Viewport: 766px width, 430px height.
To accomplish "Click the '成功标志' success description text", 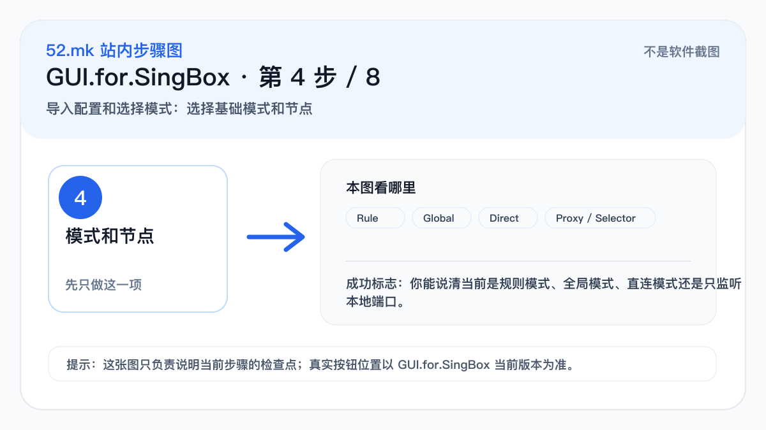I will point(544,293).
